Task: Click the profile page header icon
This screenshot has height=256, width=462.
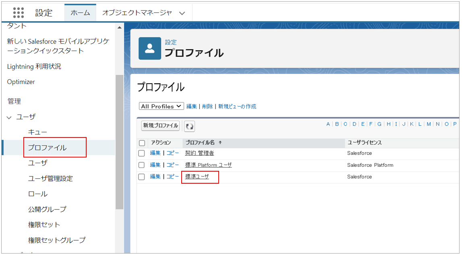Action: click(149, 48)
